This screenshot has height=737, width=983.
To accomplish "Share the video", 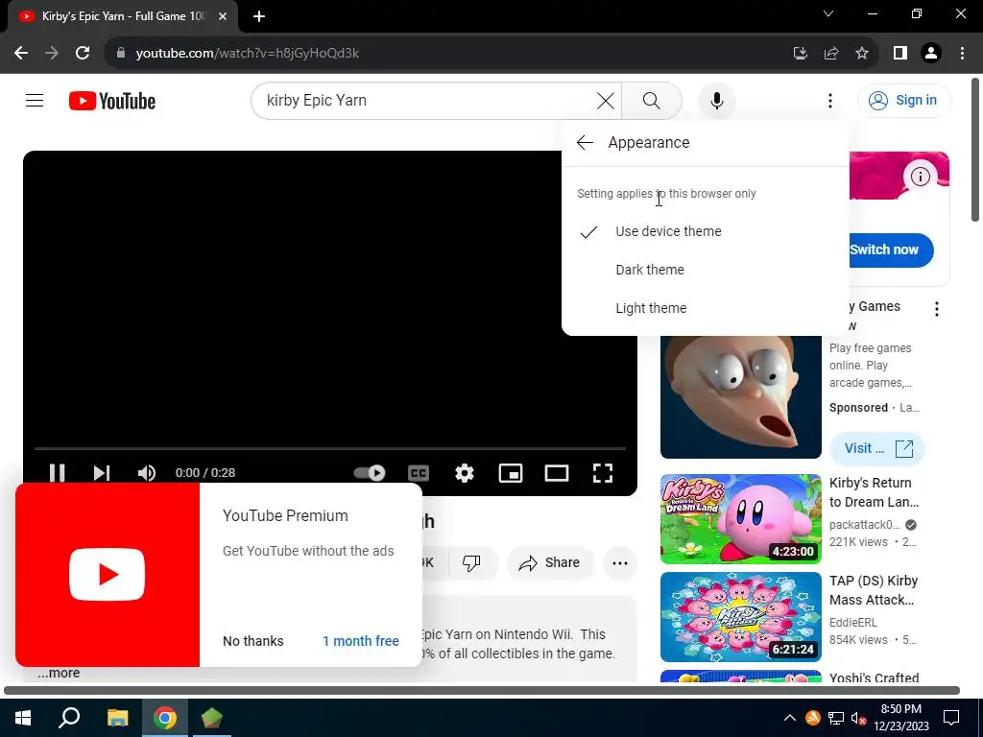I will coord(548,562).
